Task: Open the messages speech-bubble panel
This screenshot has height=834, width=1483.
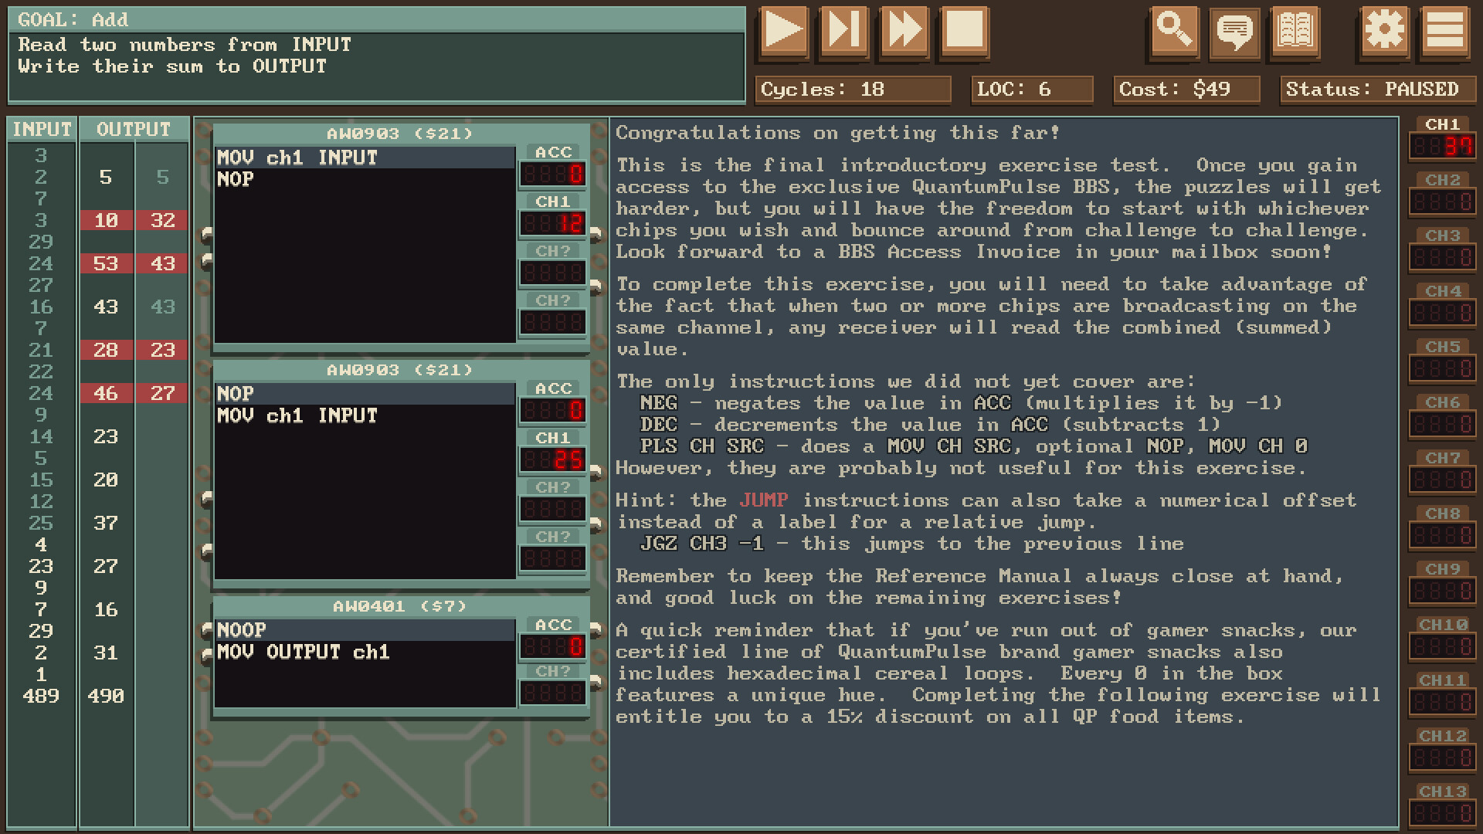Action: tap(1235, 32)
